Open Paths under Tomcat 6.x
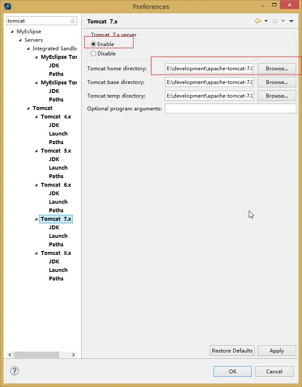This screenshot has width=302, height=387. click(56, 210)
